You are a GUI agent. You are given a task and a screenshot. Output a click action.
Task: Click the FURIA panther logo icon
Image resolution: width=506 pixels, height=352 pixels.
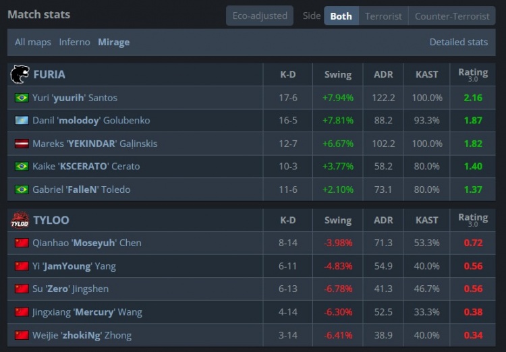click(x=20, y=74)
